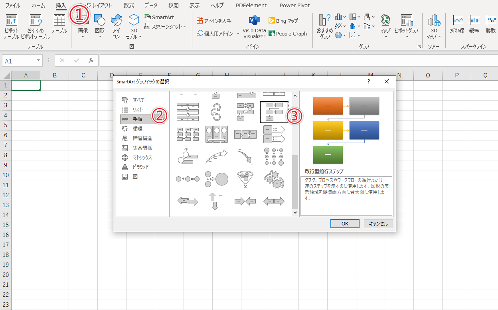Expand the 個人用アドイン dropdown

coord(238,34)
